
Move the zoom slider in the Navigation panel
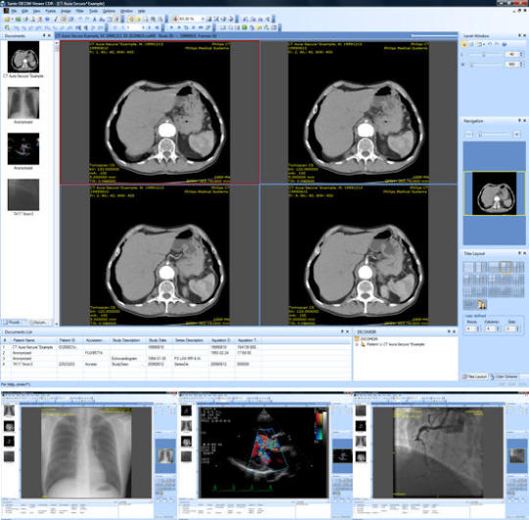coord(480,134)
